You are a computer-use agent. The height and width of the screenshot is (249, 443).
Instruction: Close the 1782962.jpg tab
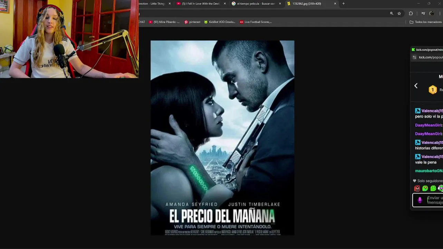335,3
